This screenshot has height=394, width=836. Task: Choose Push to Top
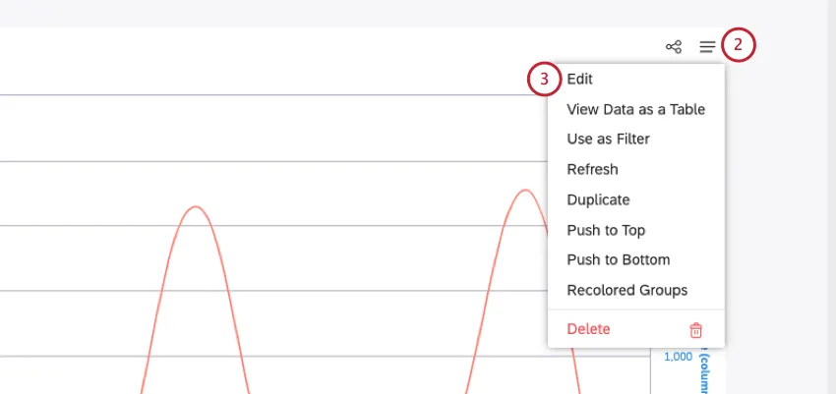tap(606, 230)
